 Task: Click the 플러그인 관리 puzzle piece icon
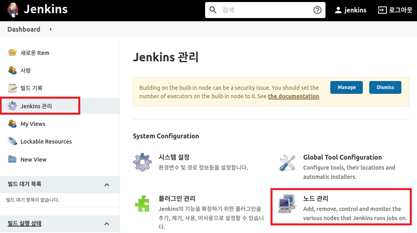[142, 203]
